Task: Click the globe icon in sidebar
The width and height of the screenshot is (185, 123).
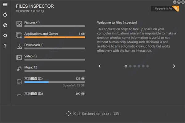Action: point(5,25)
